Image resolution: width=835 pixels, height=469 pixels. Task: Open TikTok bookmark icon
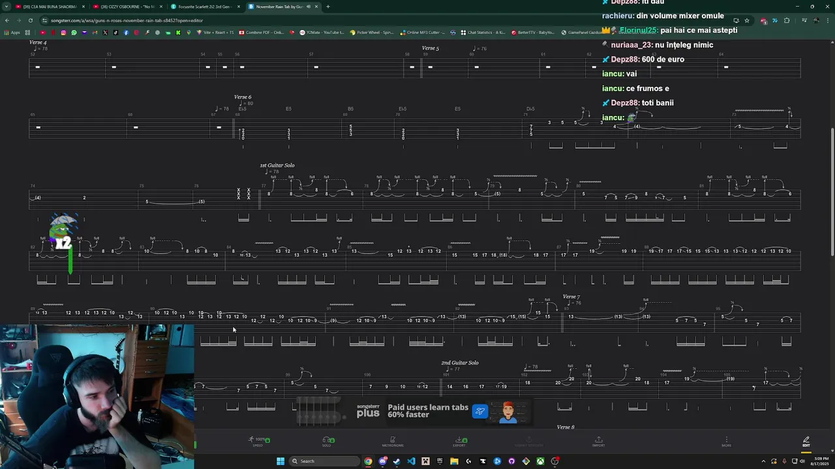[x=115, y=33]
